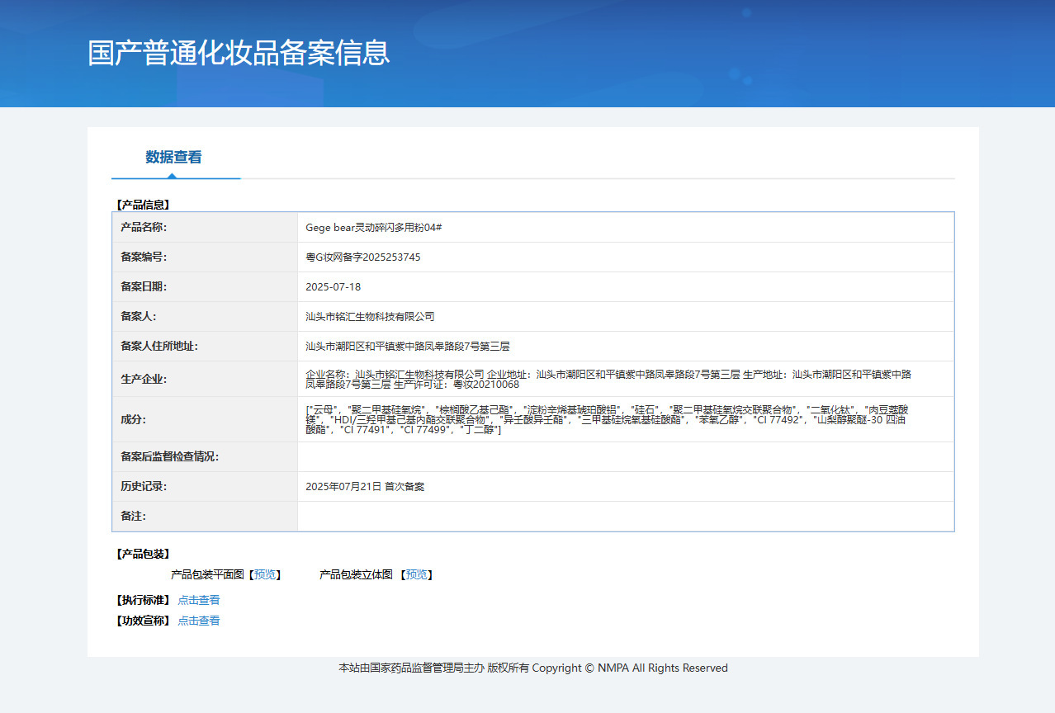
Task: Select the date value 2025-07-18
Action: click(x=333, y=286)
